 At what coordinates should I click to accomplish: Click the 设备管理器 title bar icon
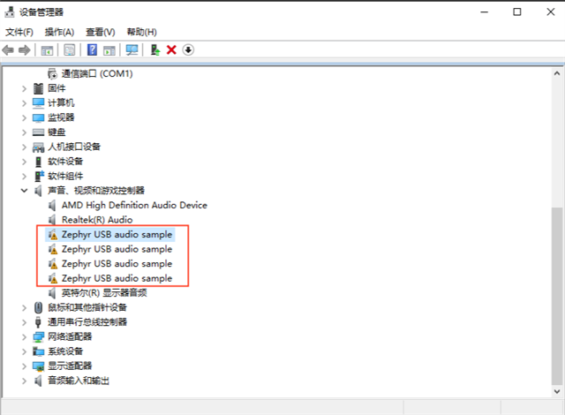[x=10, y=11]
